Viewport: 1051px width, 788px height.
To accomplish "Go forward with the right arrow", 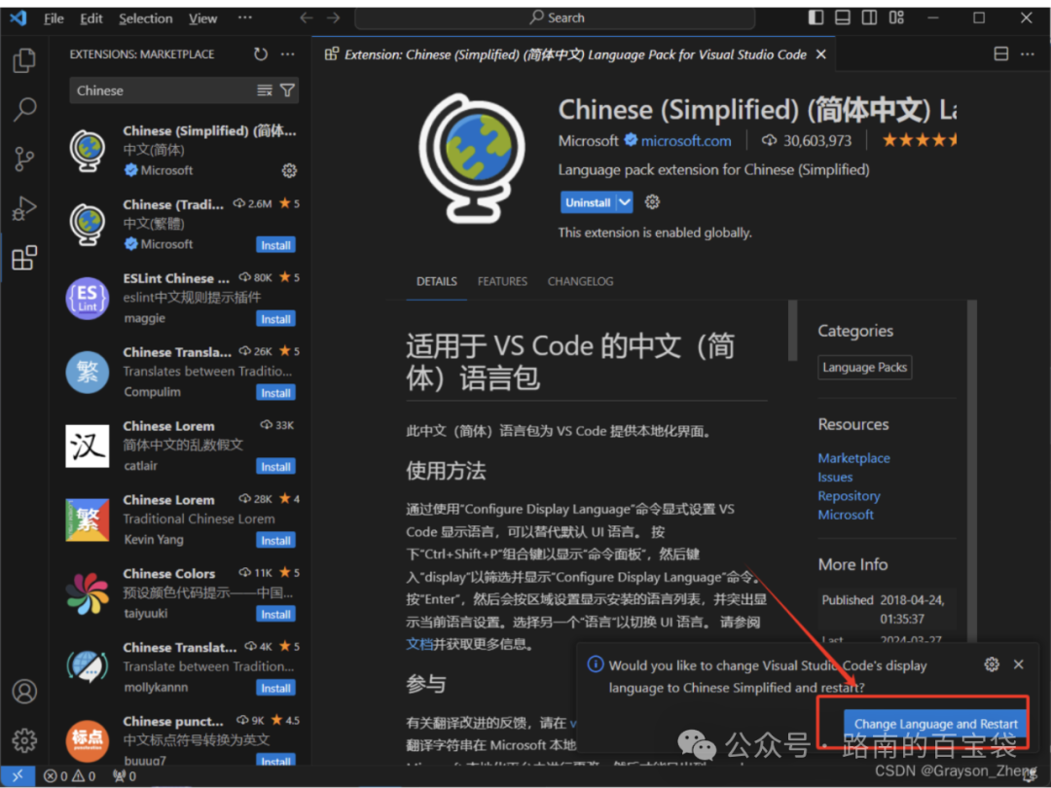I will click(333, 18).
